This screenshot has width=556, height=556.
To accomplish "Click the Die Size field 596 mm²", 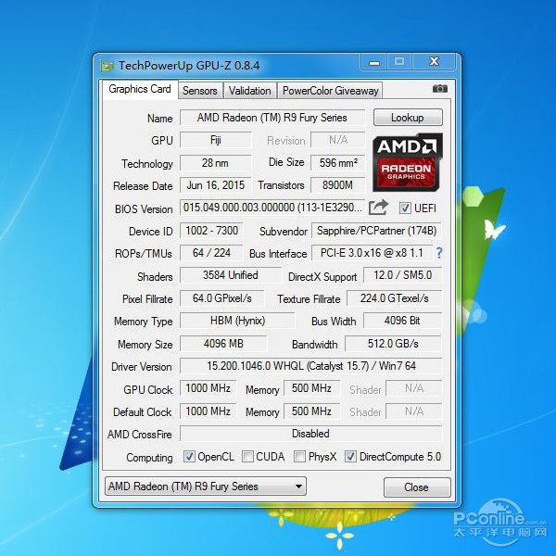I will [337, 163].
